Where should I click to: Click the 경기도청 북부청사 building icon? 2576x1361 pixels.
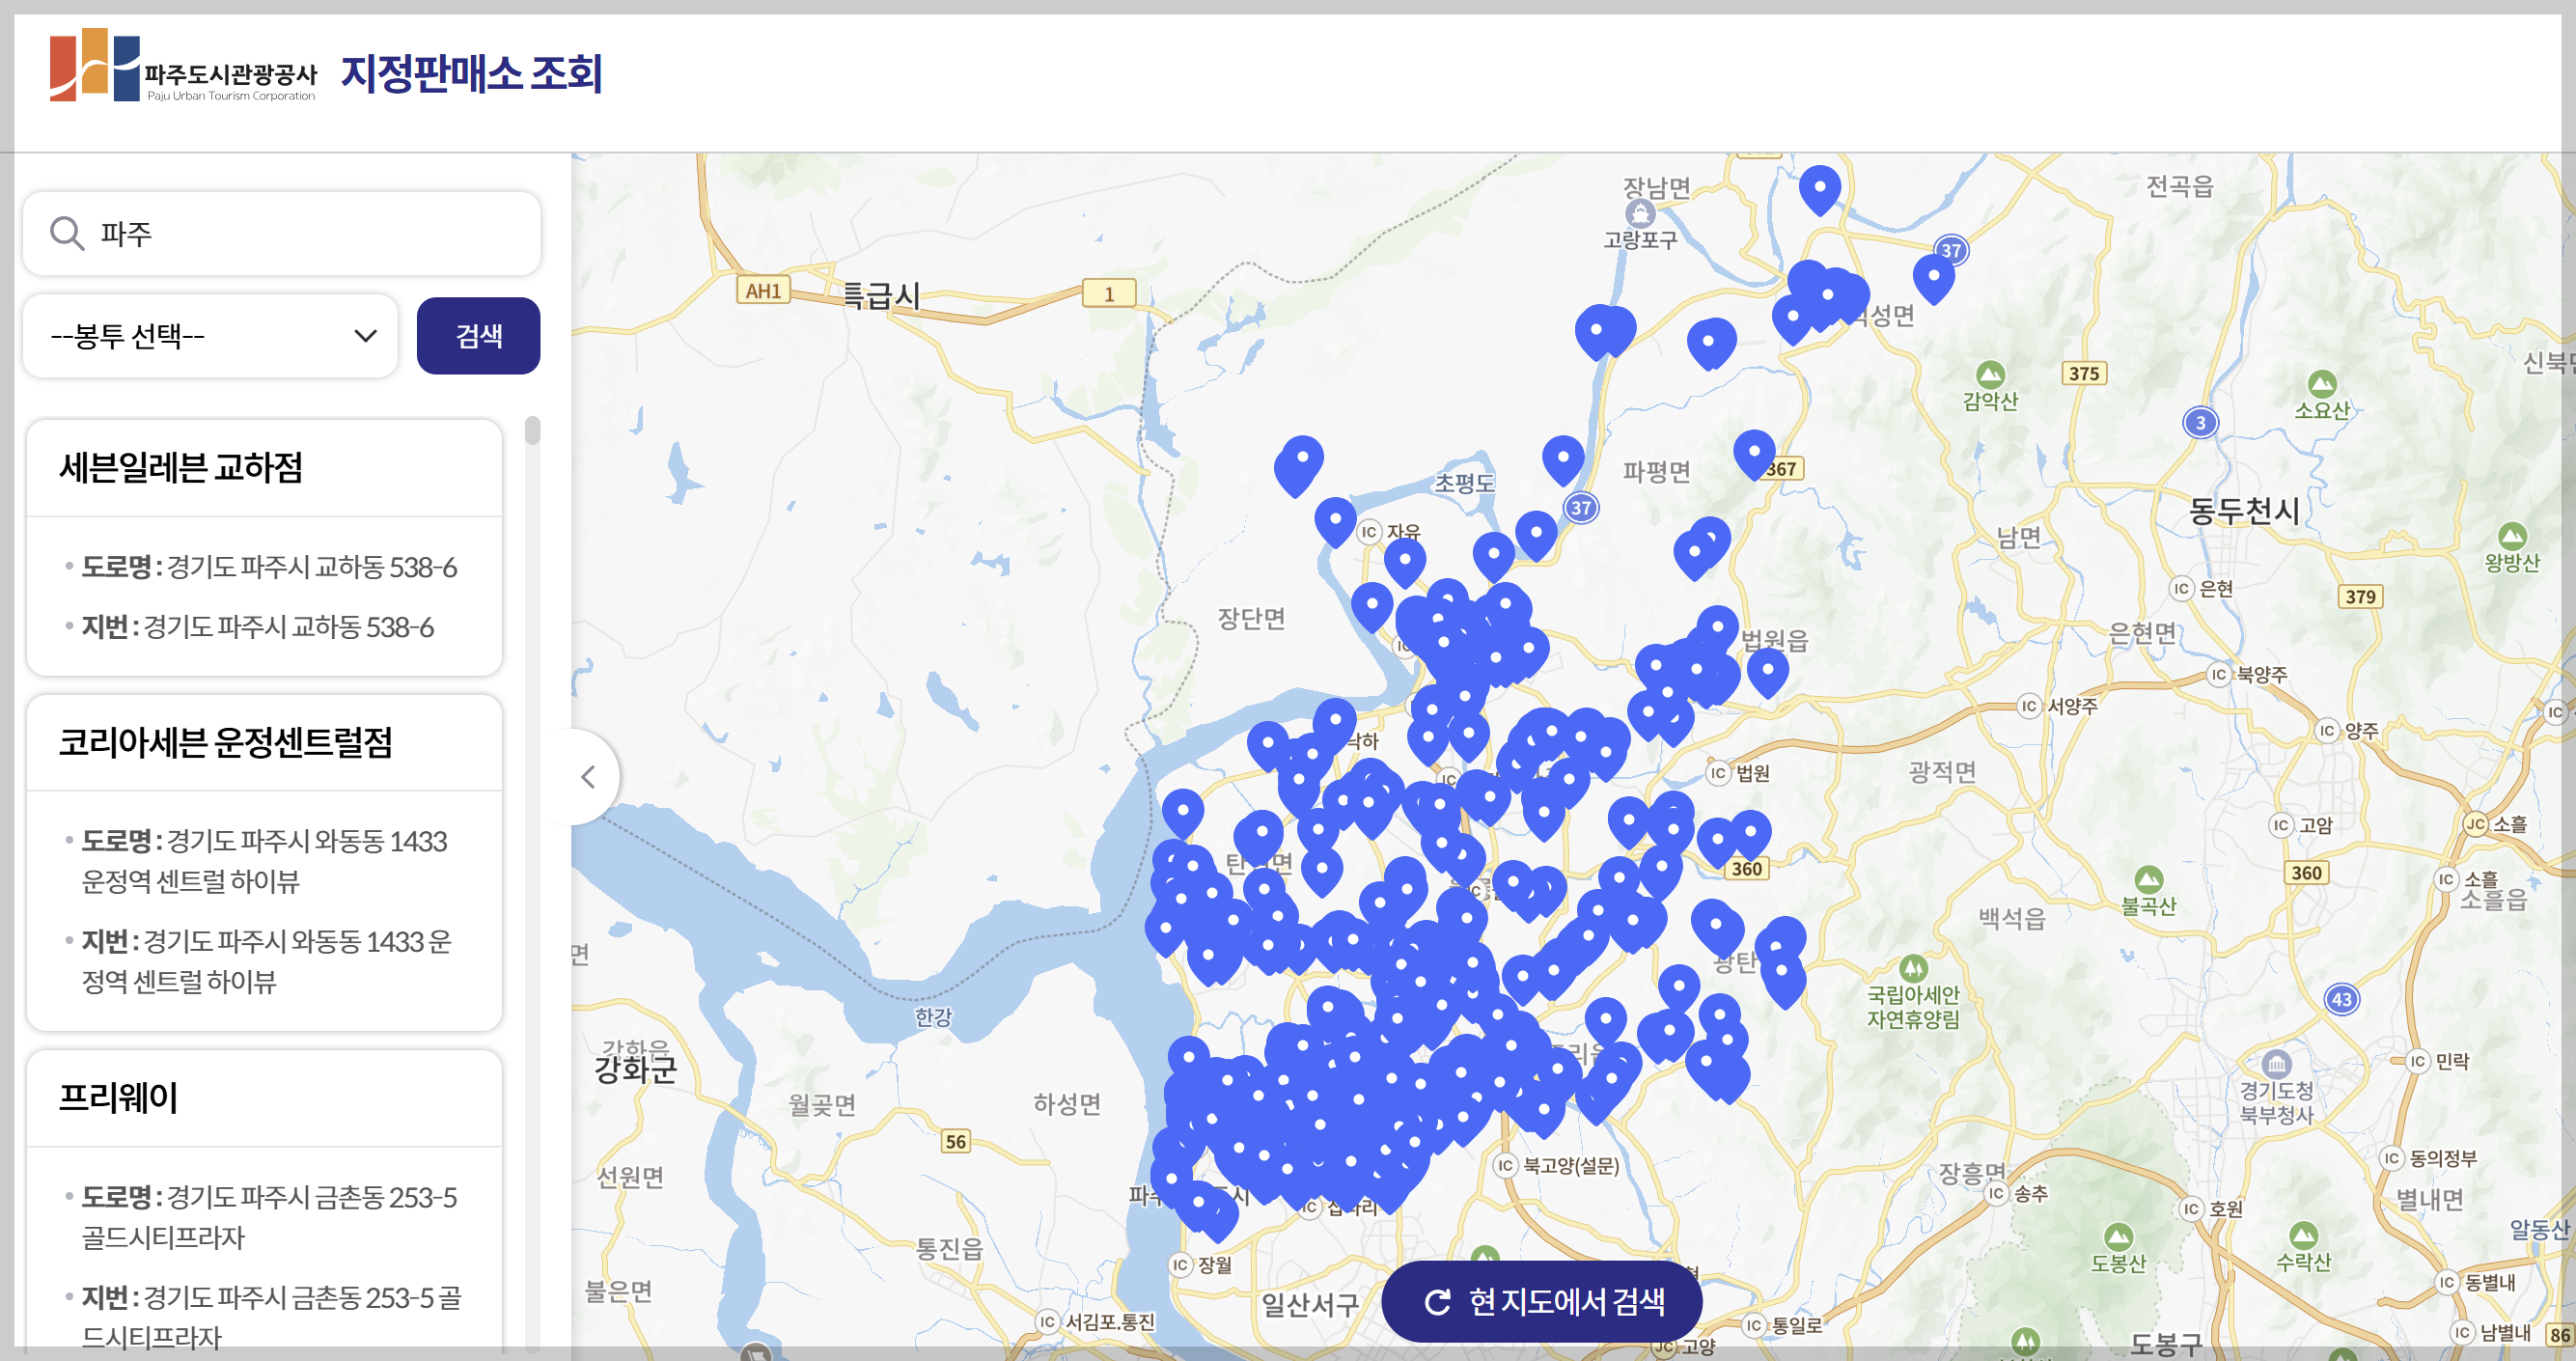click(x=2276, y=1064)
